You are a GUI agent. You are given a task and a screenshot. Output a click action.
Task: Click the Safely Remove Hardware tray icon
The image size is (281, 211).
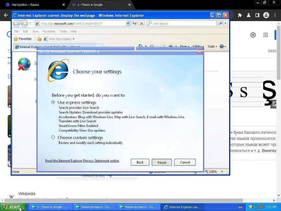[255, 207]
